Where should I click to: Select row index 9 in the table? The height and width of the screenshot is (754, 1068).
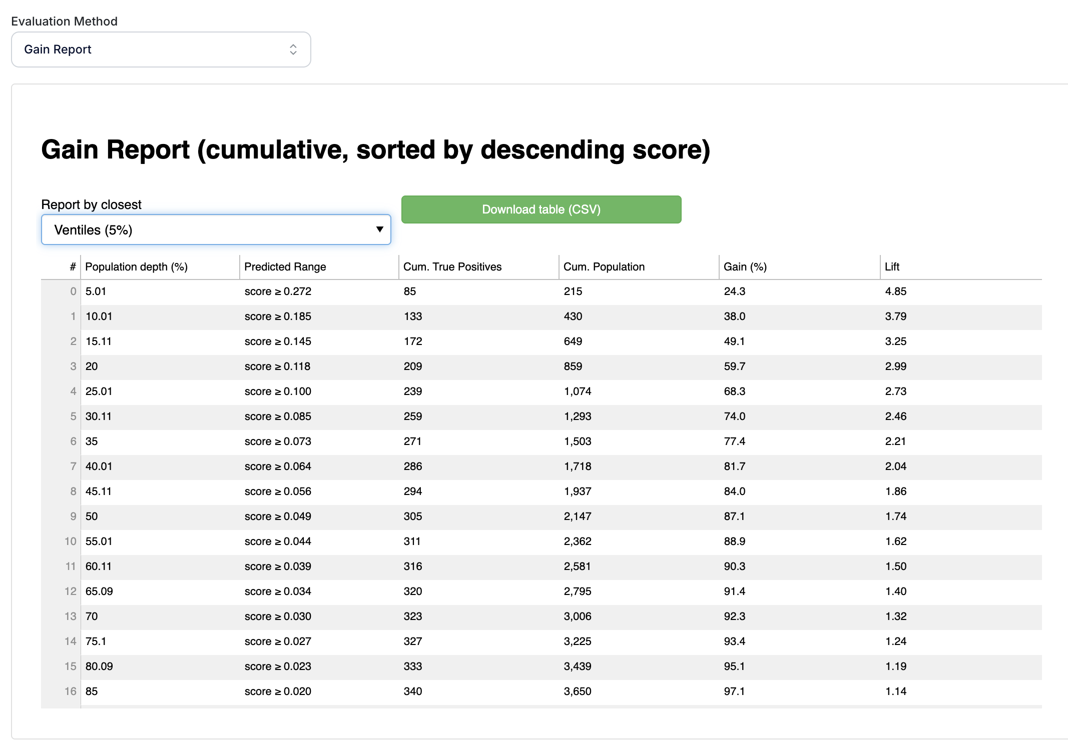tap(73, 516)
